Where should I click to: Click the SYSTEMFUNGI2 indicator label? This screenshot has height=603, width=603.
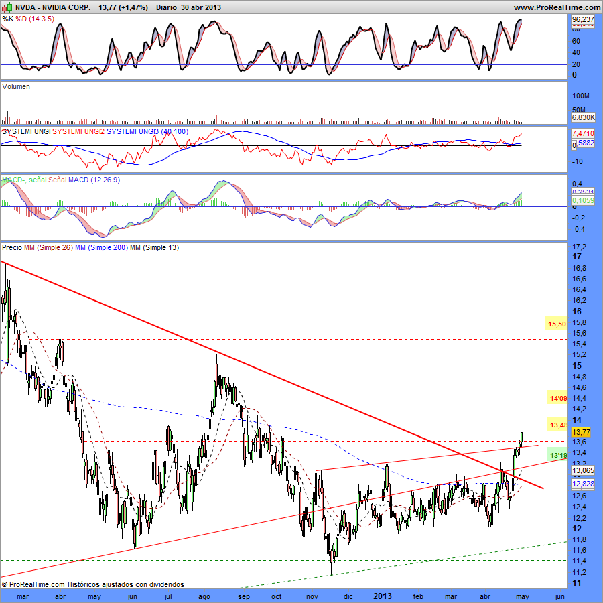(78, 131)
